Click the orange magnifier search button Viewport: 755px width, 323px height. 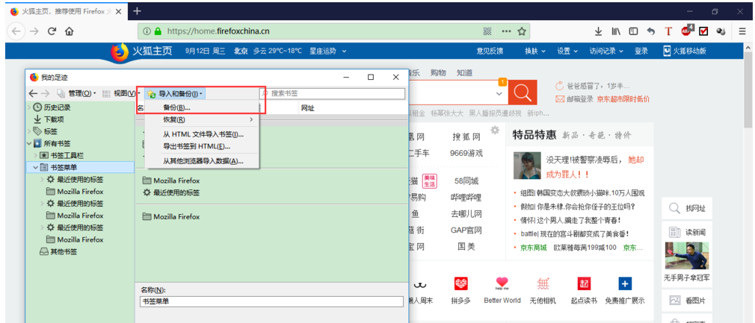coord(523,92)
